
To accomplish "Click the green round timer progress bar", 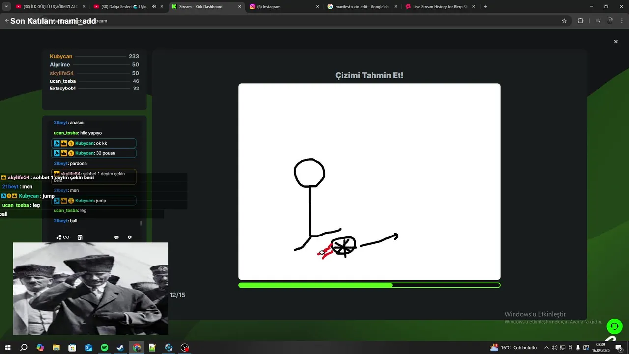I will point(370,285).
